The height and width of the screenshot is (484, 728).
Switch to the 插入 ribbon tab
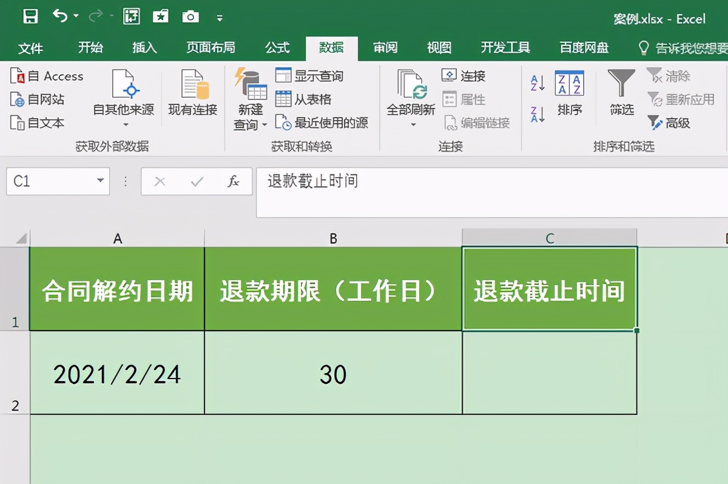[144, 47]
